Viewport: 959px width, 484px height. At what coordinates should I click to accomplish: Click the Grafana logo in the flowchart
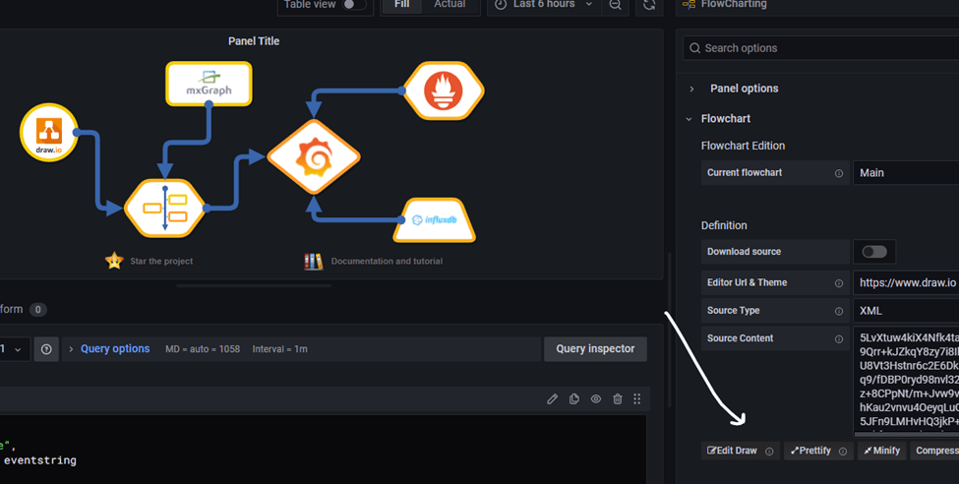coord(314,157)
